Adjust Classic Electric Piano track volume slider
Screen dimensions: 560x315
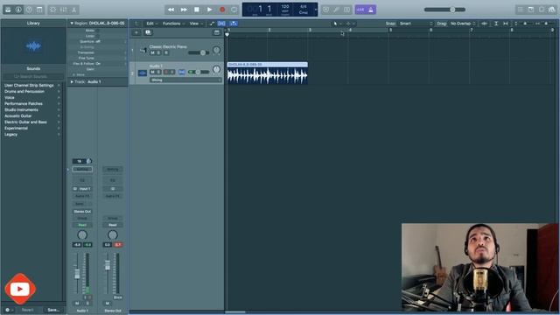click(x=199, y=52)
